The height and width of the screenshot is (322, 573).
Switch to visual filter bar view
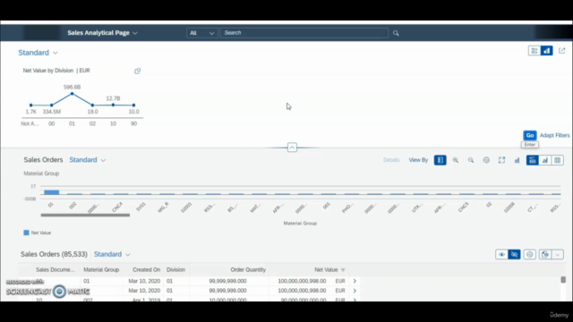click(547, 51)
